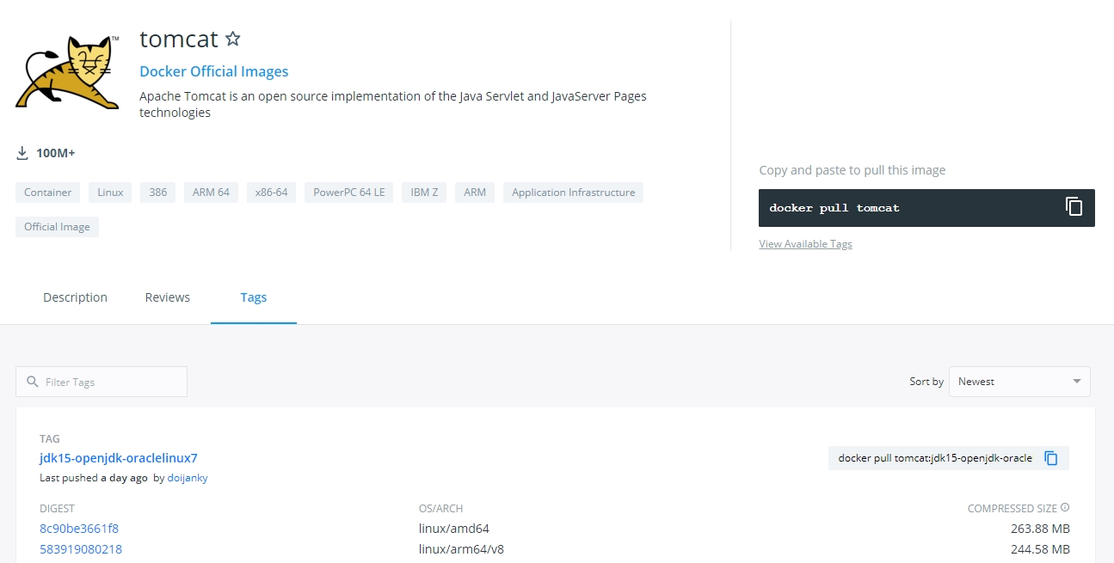Select the Application Infrastructure category chip

coord(573,193)
